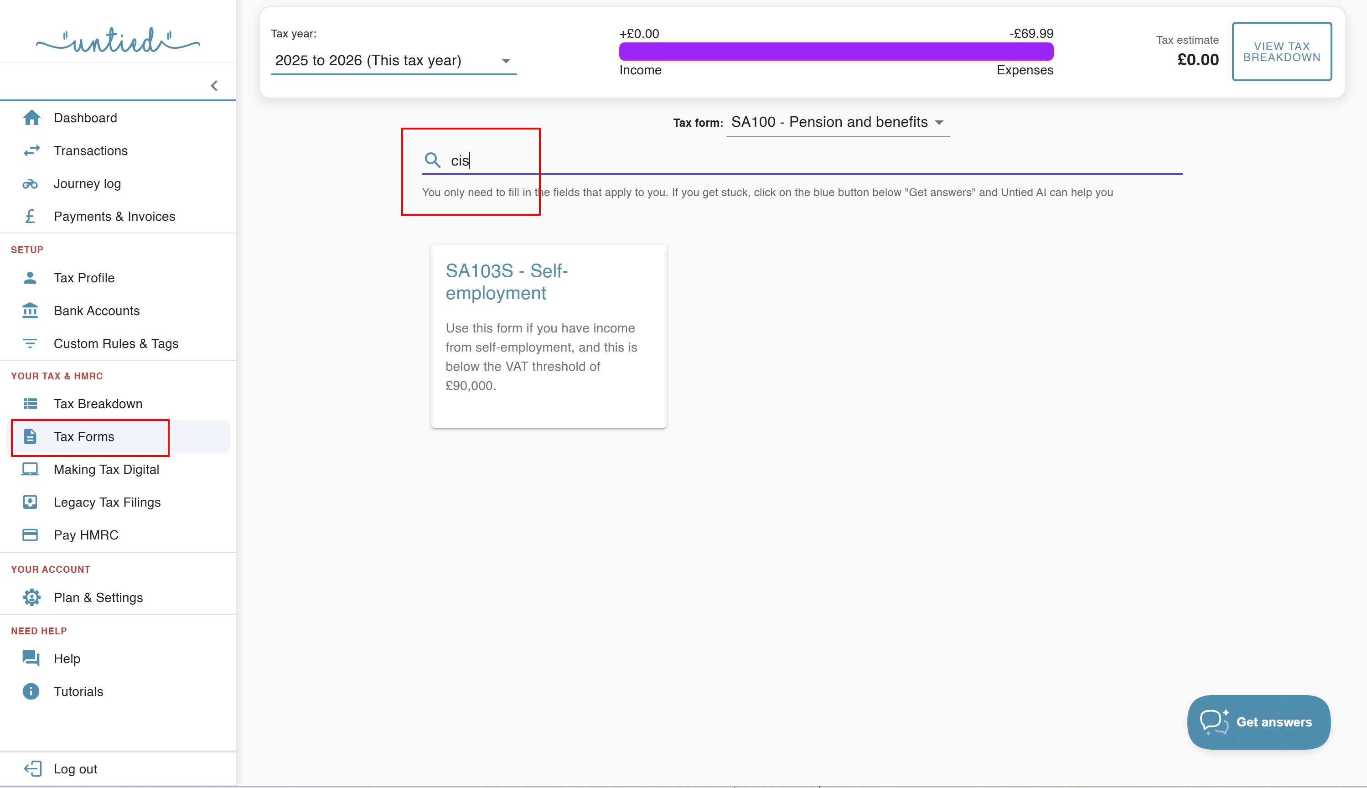Click the Dashboard home icon
This screenshot has height=788, width=1367.
[x=31, y=118]
